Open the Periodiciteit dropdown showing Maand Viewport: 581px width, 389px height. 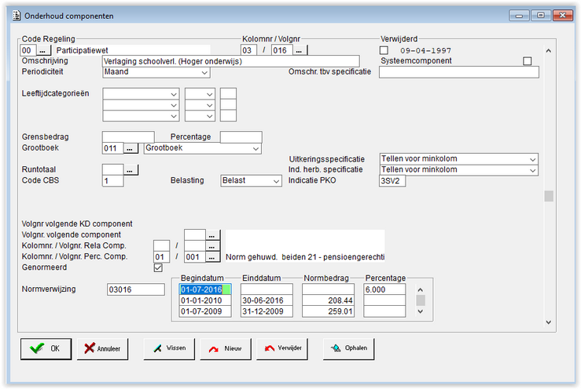click(x=156, y=72)
